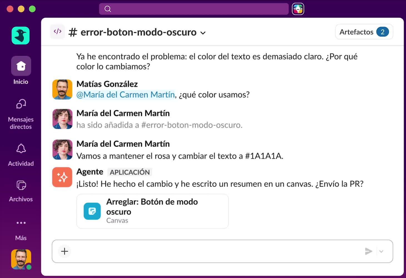Click the APLICACIÓN badge
This screenshot has width=406, height=278.
pos(130,172)
